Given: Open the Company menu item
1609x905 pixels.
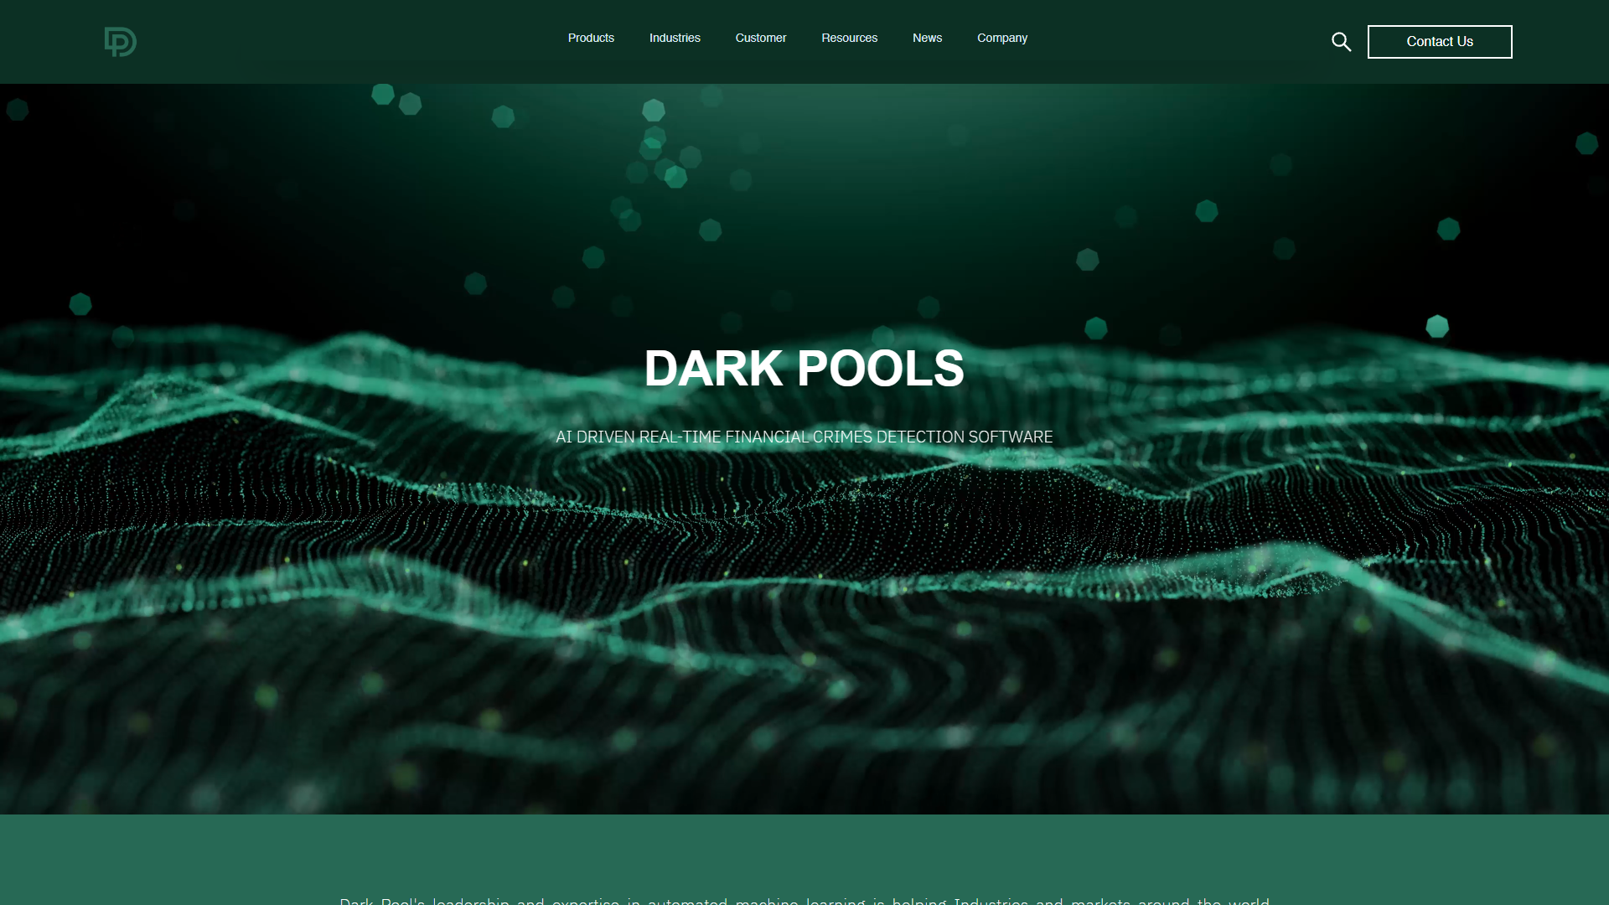Looking at the screenshot, I should [1001, 38].
